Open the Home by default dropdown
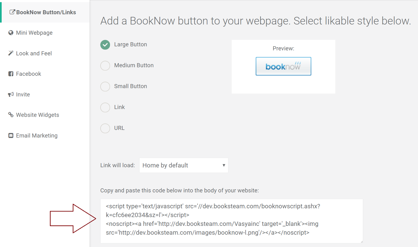 (x=183, y=165)
